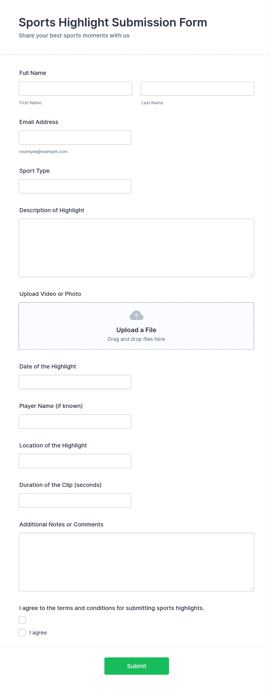Select the Sport Type input

[75, 186]
